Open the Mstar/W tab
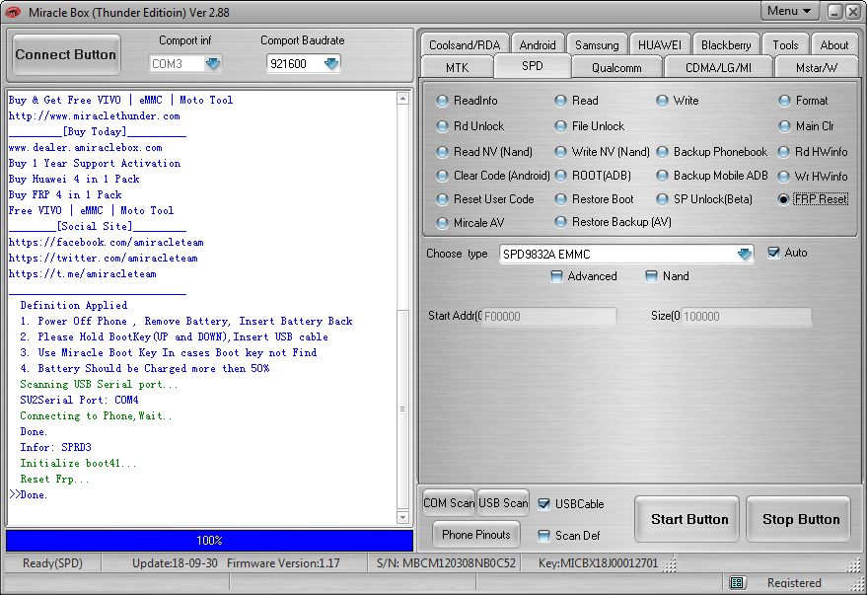This screenshot has height=595, width=867. tap(817, 67)
